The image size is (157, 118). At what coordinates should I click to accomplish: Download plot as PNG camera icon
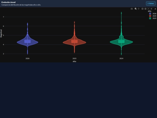tap(132, 9)
